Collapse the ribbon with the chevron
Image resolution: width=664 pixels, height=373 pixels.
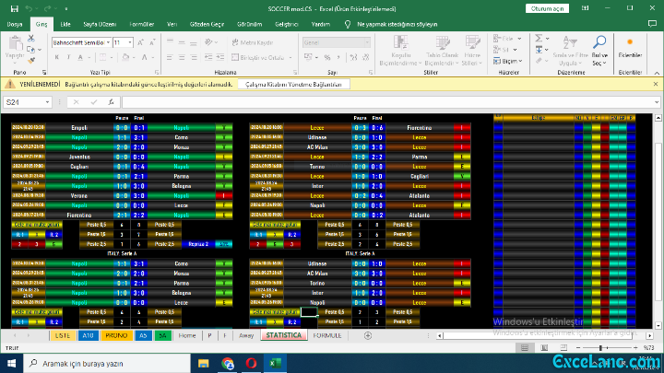(657, 73)
